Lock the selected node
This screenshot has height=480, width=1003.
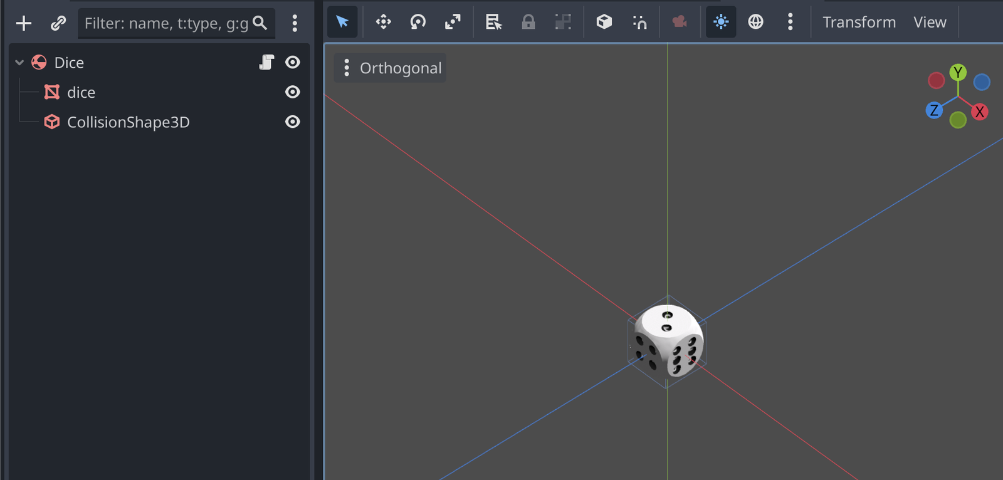click(x=528, y=22)
